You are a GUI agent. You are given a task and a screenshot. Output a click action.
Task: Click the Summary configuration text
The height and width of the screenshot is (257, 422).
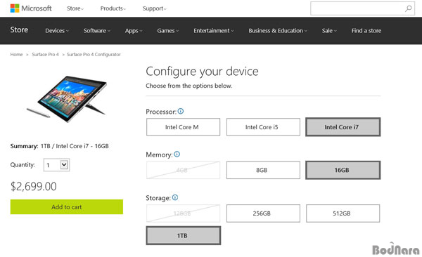pyautogui.click(x=60, y=146)
